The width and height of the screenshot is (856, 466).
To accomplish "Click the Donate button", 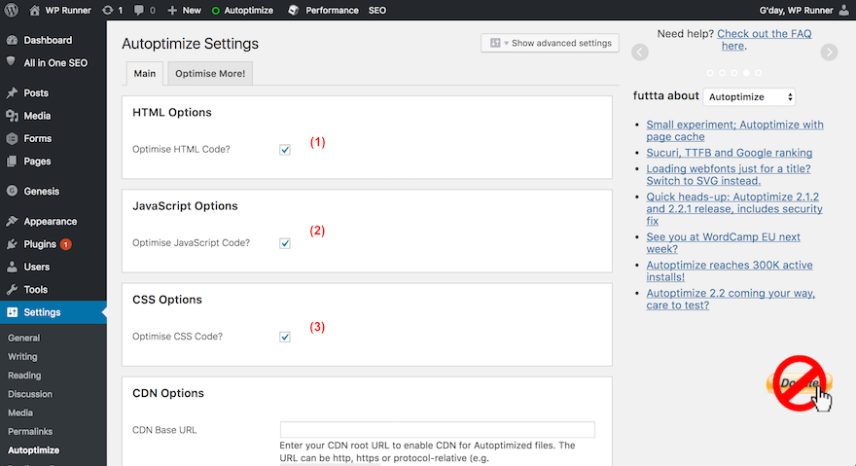I will point(800,383).
